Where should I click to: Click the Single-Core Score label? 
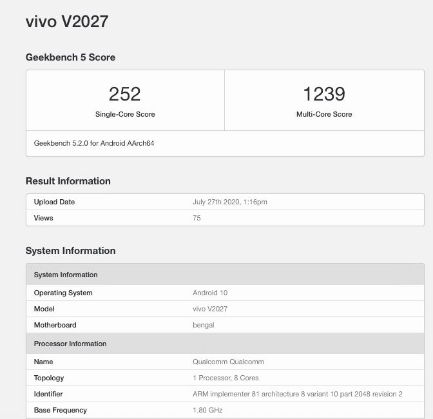(x=125, y=114)
